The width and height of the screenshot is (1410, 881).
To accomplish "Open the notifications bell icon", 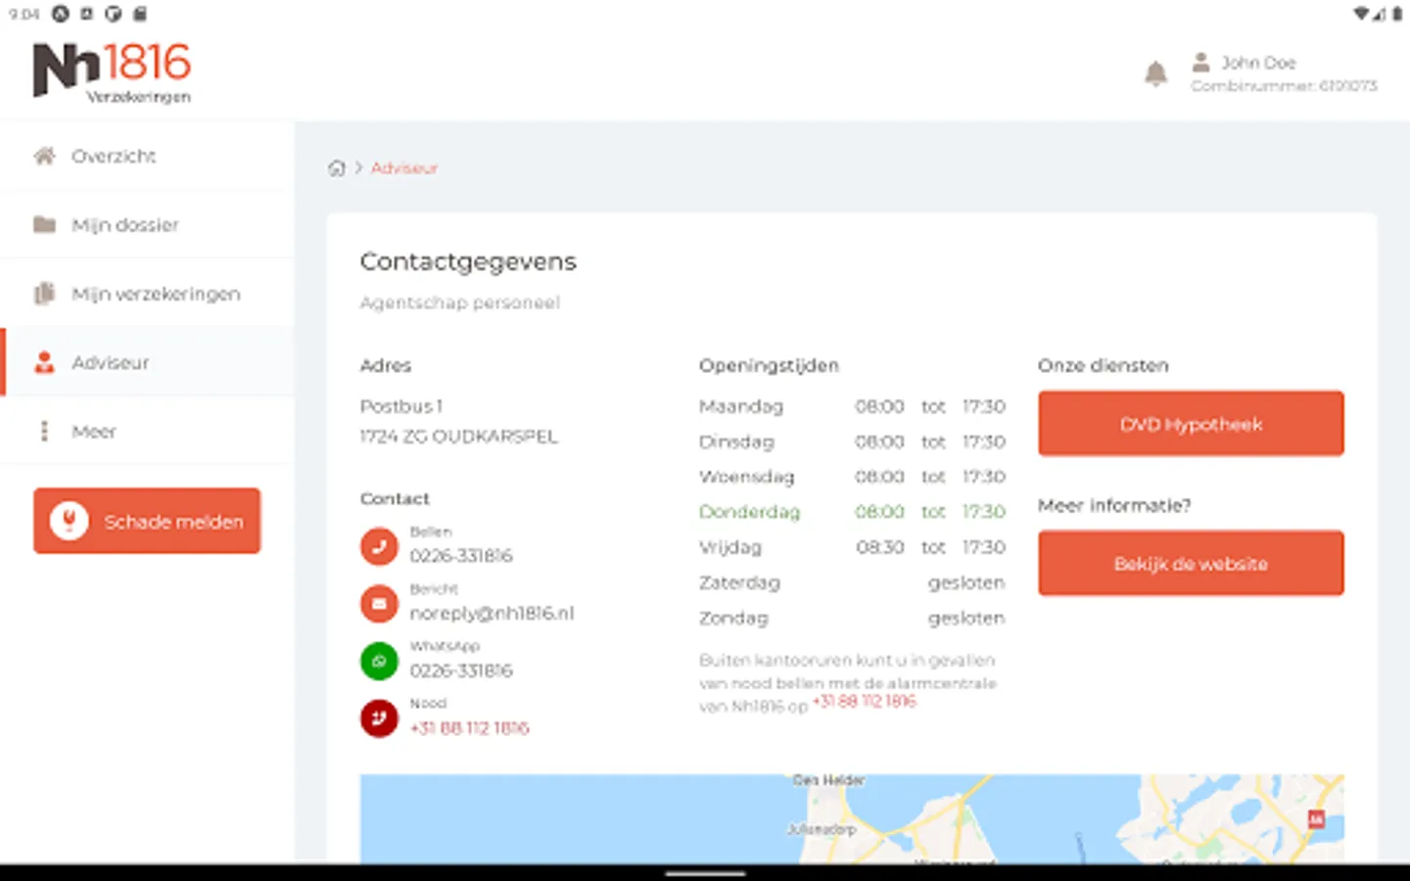I will tap(1155, 72).
